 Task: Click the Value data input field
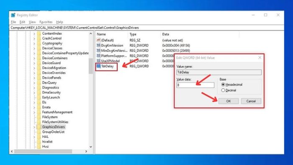(x=195, y=85)
